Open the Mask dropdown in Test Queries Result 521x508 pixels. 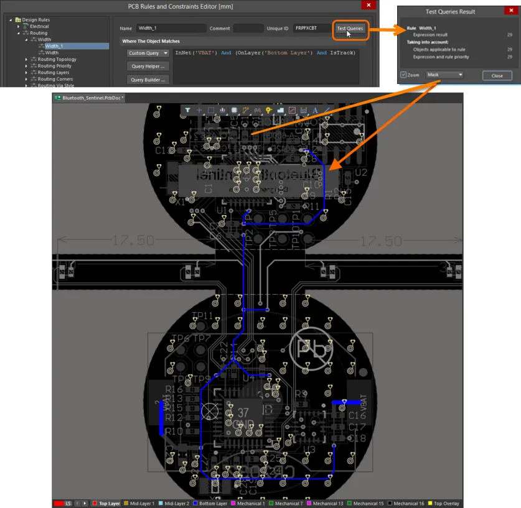[x=444, y=75]
